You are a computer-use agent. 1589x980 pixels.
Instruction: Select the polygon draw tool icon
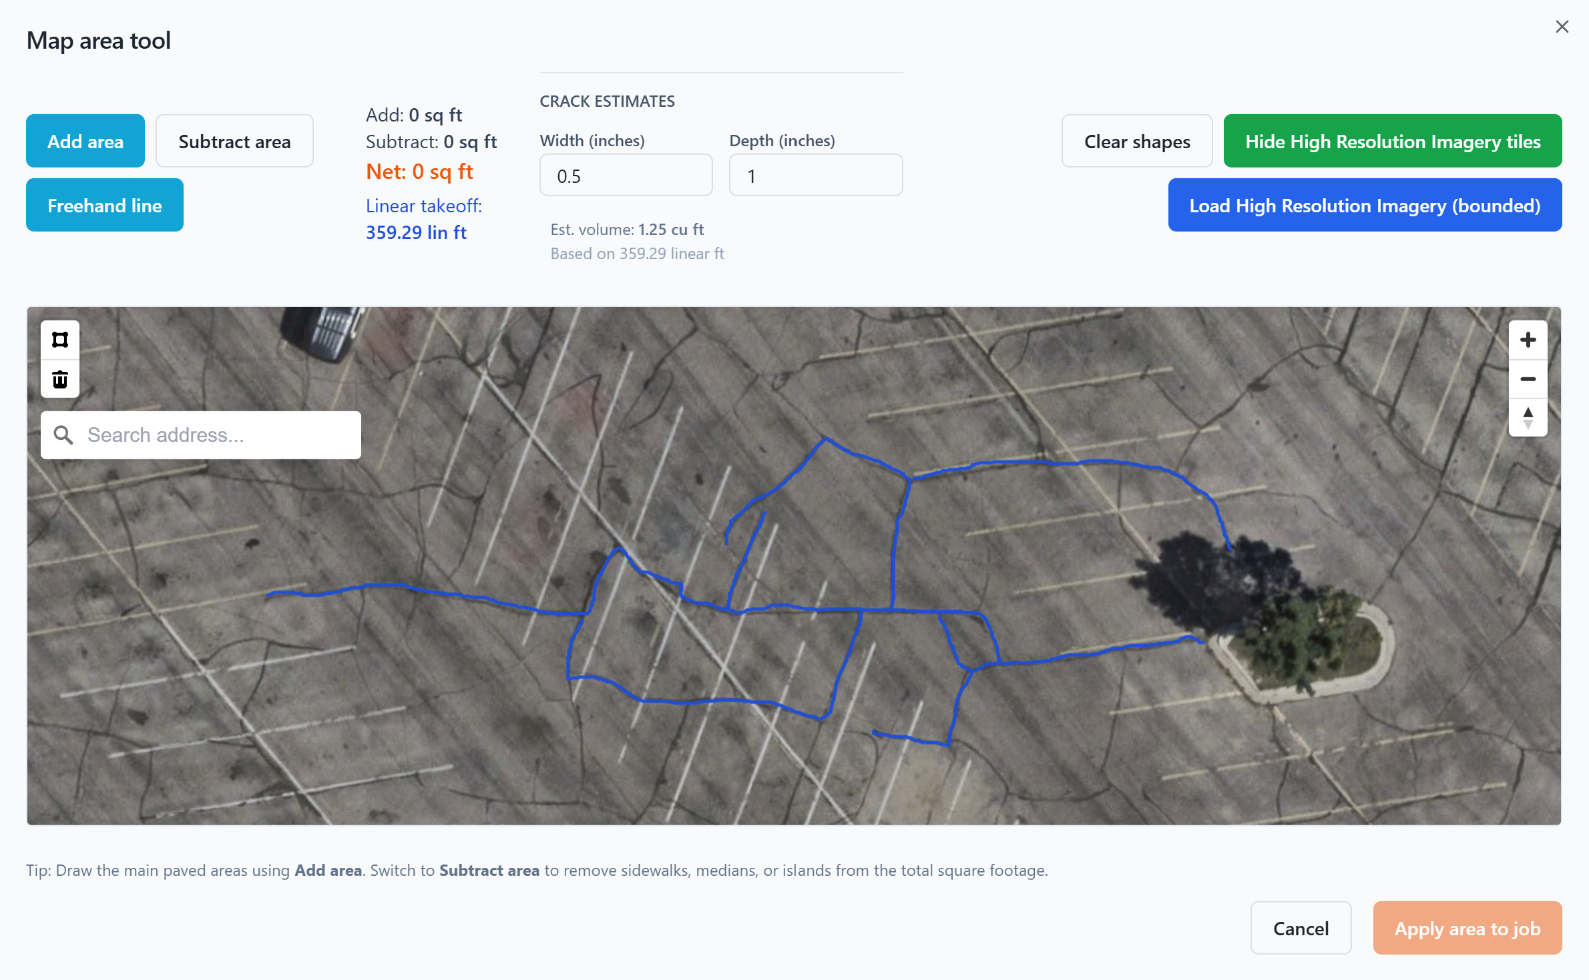[60, 340]
